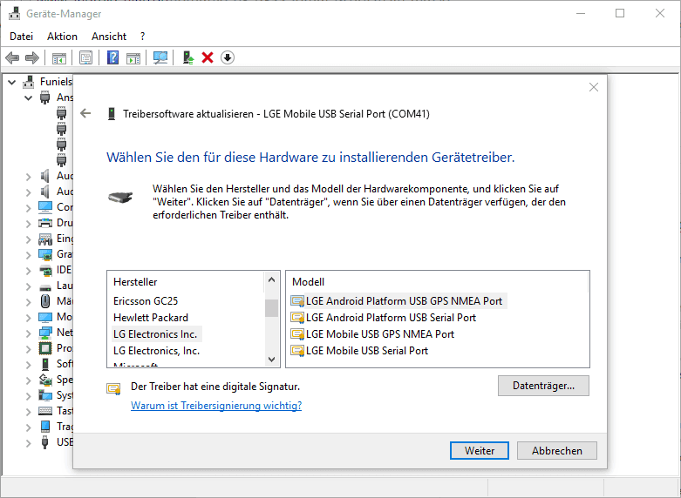Image resolution: width=681 pixels, height=498 pixels.
Task: Click the Pro... processor chip icon
Action: pos(45,348)
